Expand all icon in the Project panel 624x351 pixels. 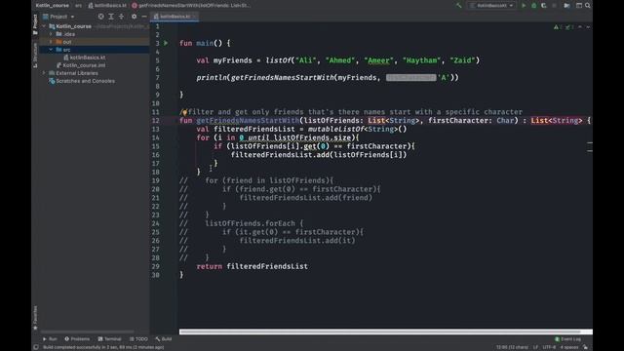[111, 17]
